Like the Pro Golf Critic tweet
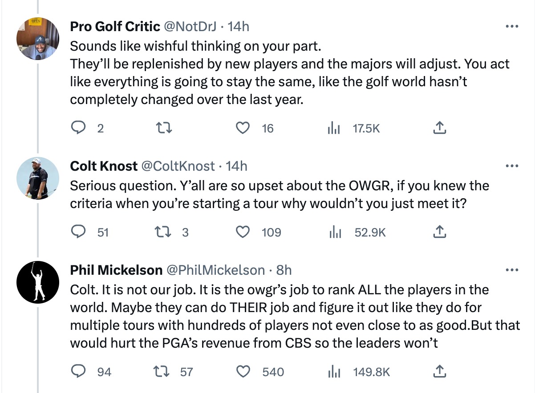 point(242,128)
